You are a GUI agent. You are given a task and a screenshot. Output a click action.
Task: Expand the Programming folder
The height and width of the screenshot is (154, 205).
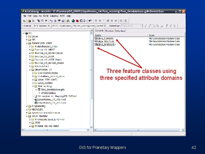(27, 106)
